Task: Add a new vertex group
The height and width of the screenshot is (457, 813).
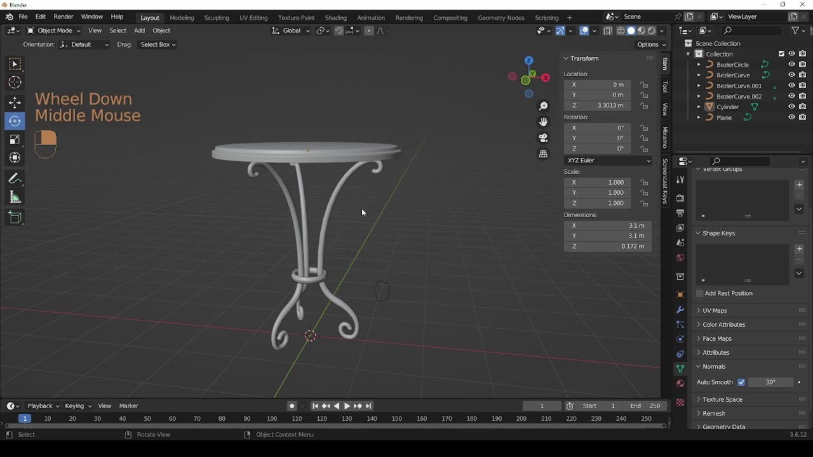Action: (799, 185)
